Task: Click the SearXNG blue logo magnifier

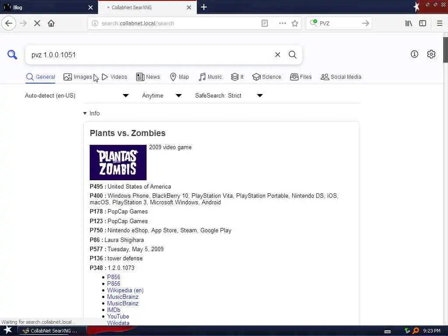Action: [12, 54]
